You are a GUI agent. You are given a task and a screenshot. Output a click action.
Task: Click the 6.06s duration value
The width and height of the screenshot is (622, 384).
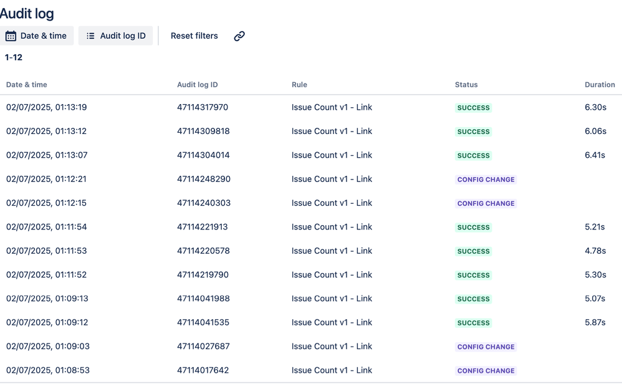[595, 131]
